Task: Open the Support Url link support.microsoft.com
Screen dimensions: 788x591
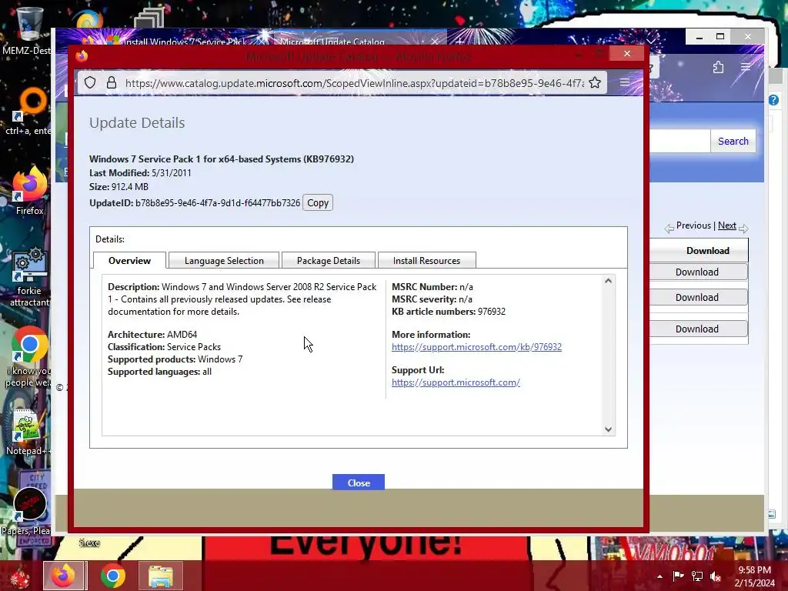Action: tap(456, 382)
